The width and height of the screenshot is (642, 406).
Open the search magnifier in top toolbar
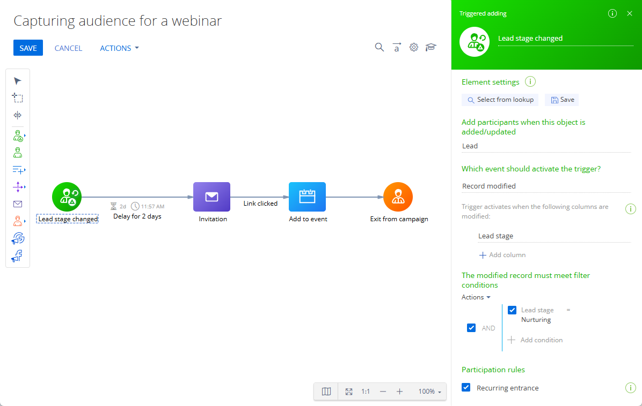(380, 47)
